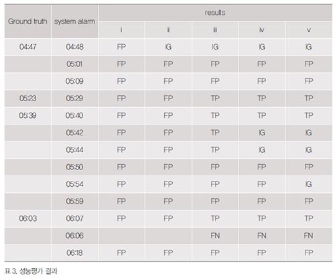Click system alarm time 05:01
This screenshot has height=280, width=335.
coord(74,64)
